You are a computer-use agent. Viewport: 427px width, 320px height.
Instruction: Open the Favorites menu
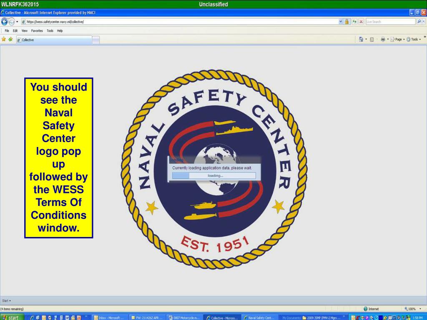pyautogui.click(x=37, y=31)
